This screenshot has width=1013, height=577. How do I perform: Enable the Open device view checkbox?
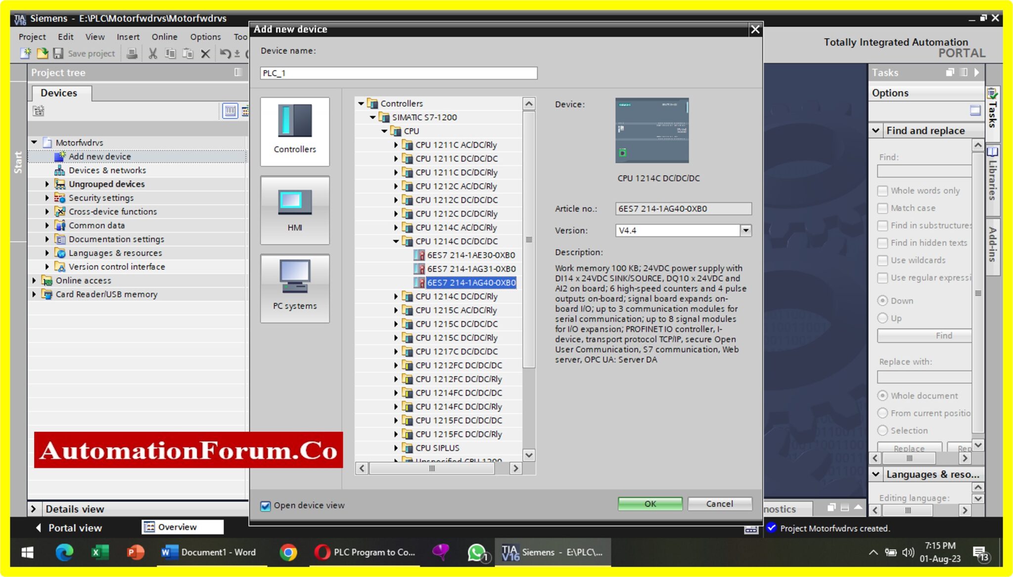[266, 505]
